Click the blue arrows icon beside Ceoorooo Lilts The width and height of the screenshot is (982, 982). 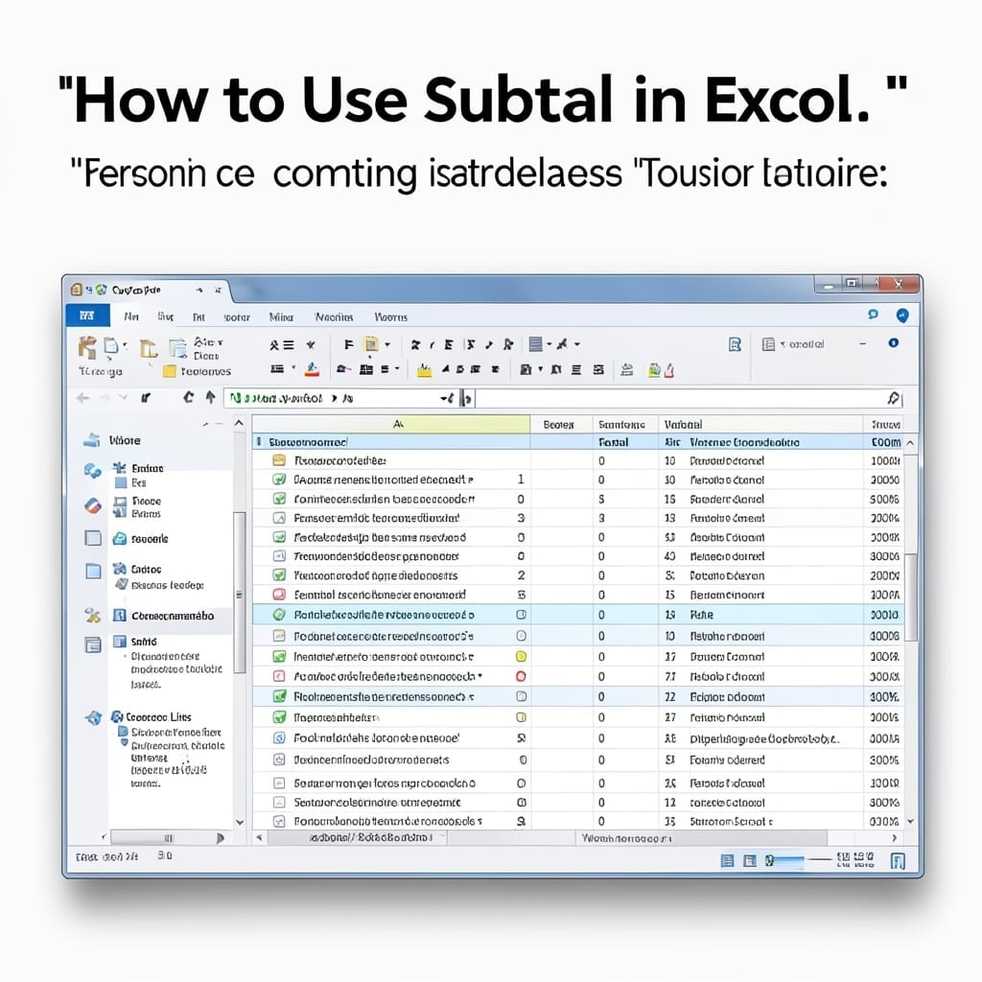94,718
